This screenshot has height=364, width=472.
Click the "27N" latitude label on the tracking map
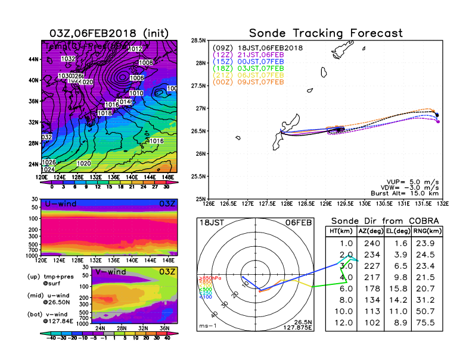pyautogui.click(x=201, y=108)
